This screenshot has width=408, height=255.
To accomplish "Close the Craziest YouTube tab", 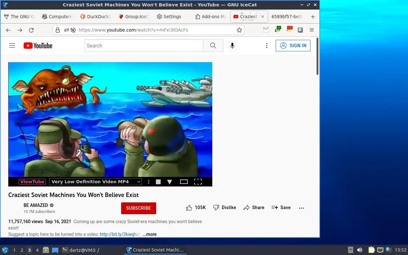I will click(263, 17).
